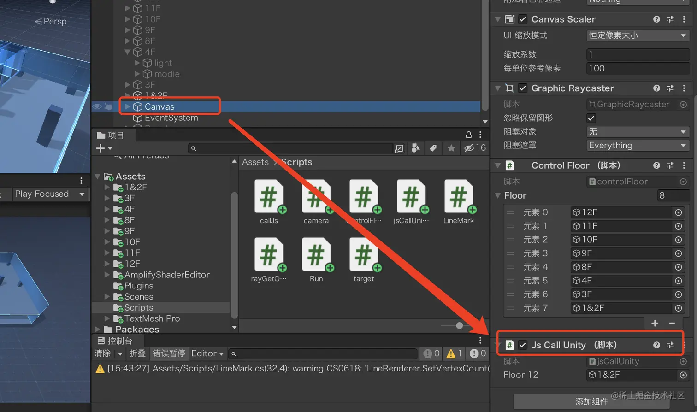Screen dimensions: 697x412
Task: Open 阻塞对象 dropdown
Action: coord(638,132)
